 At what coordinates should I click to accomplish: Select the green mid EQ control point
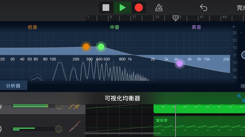point(101,47)
